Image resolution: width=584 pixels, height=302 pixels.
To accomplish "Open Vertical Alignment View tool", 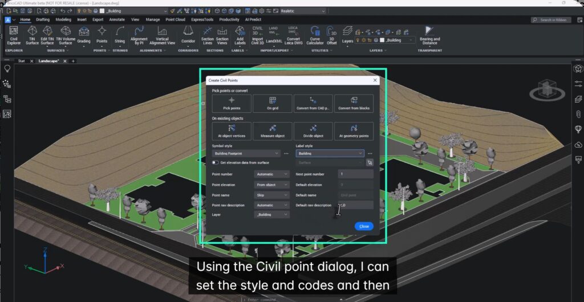I will click(162, 36).
